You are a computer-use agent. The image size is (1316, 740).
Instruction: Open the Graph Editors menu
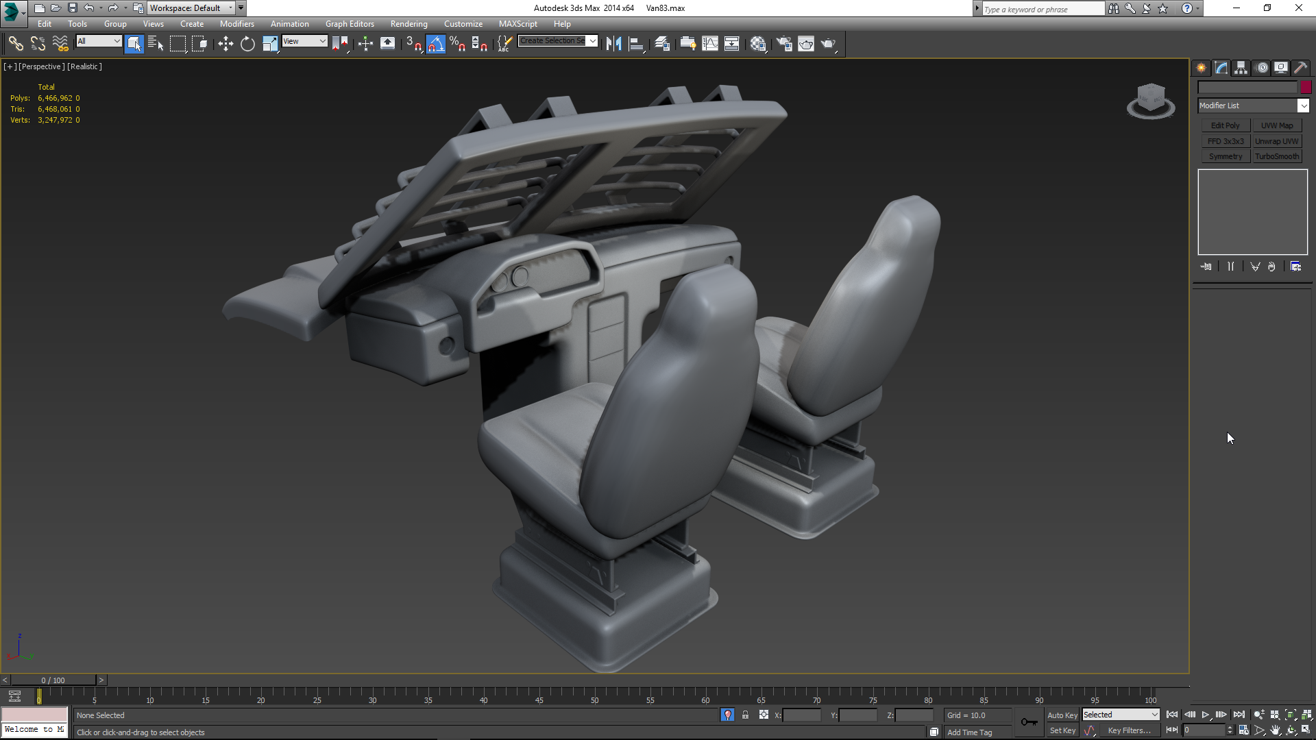[x=350, y=24]
